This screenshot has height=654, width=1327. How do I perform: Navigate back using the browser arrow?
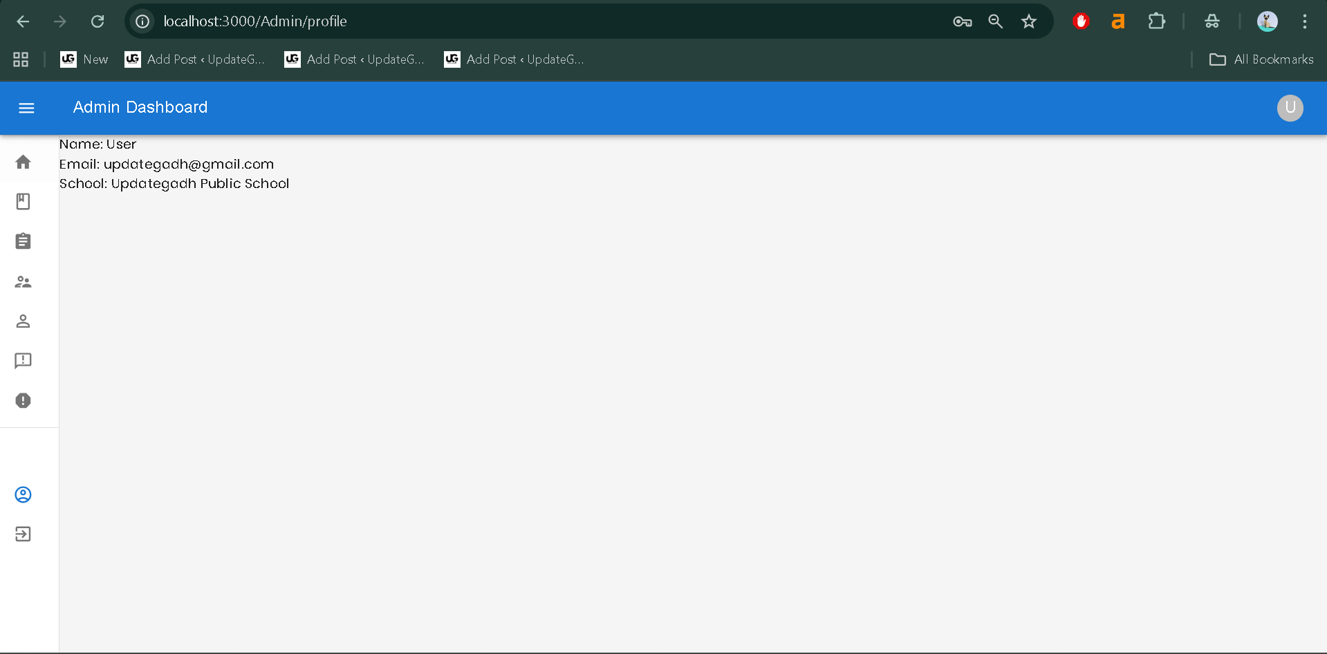click(x=23, y=21)
